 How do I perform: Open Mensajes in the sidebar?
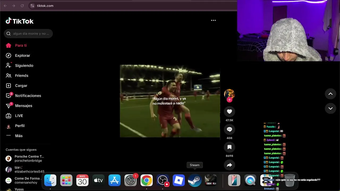(19, 106)
